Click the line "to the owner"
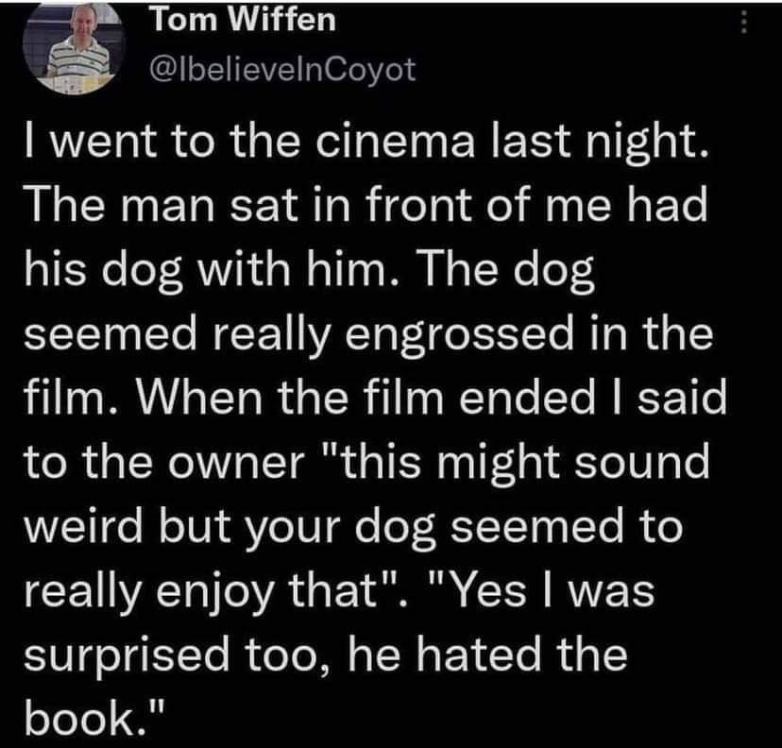This screenshot has width=782, height=748. (x=164, y=463)
